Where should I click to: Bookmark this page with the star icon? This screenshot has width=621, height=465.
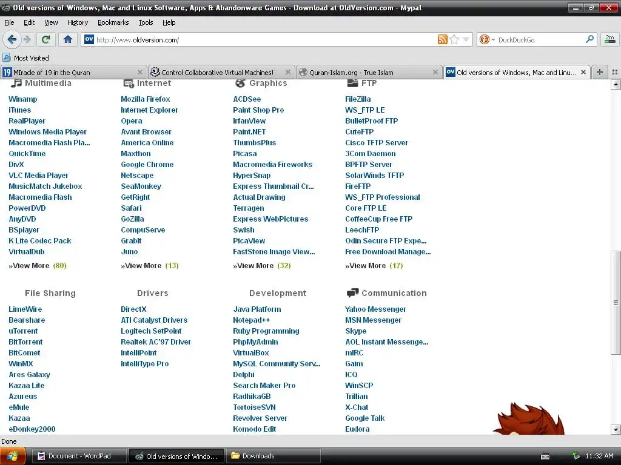pos(454,39)
